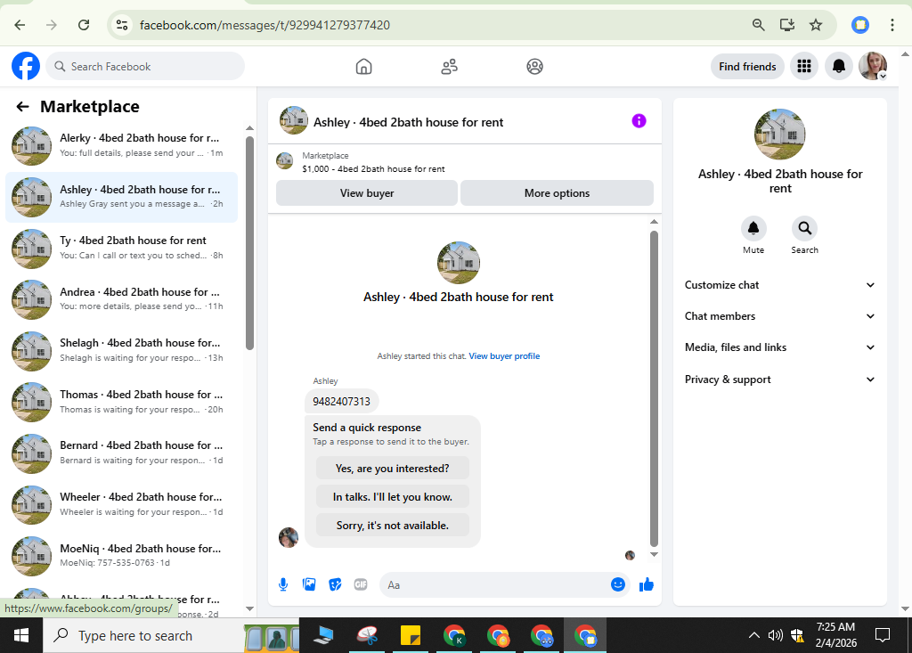Send quick response Yes, are you interested?
The width and height of the screenshot is (912, 653).
[x=392, y=469]
